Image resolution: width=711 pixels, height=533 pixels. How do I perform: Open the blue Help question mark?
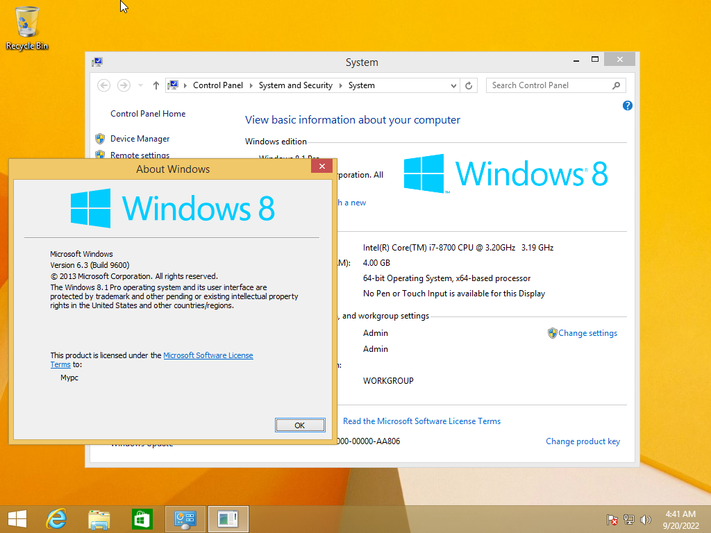(x=628, y=105)
